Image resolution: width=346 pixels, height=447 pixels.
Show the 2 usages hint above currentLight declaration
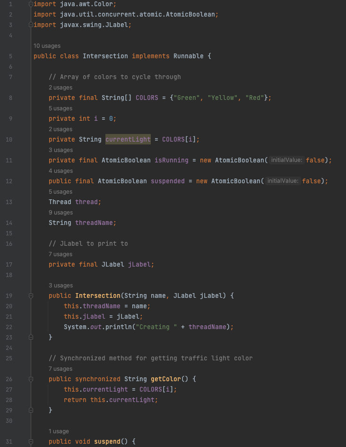[x=61, y=129]
